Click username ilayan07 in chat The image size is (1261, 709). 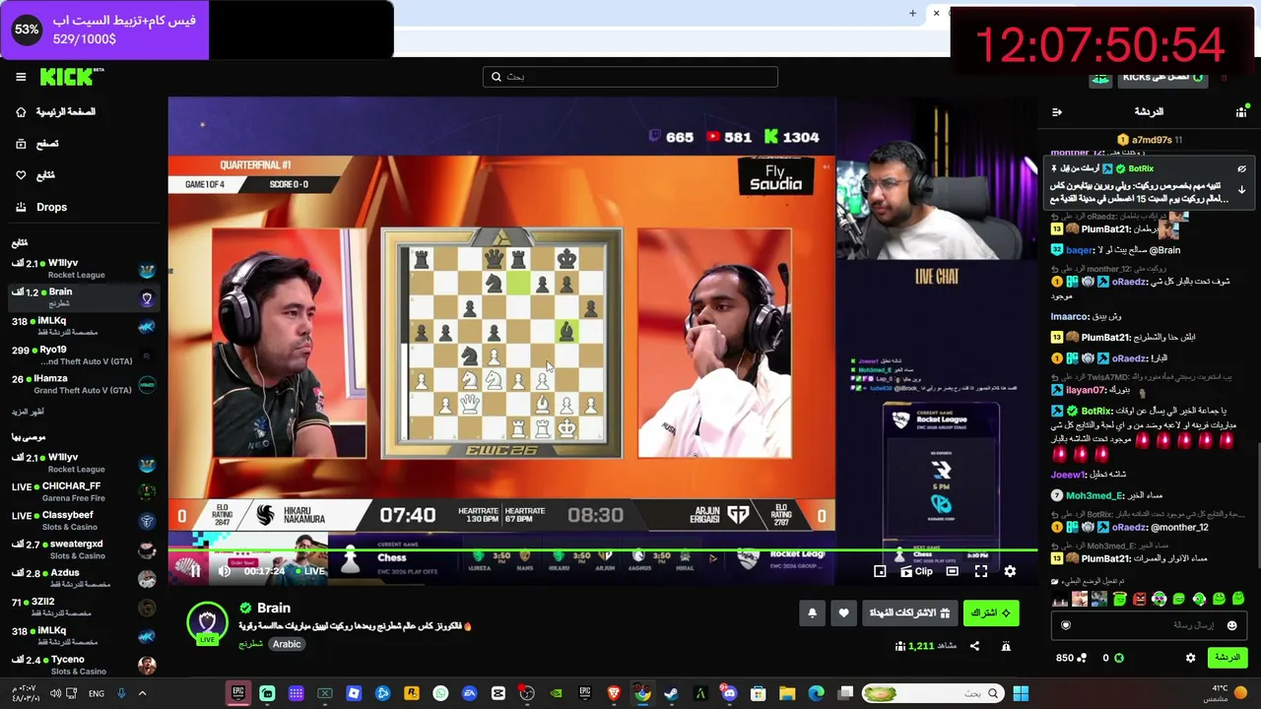tap(1087, 390)
